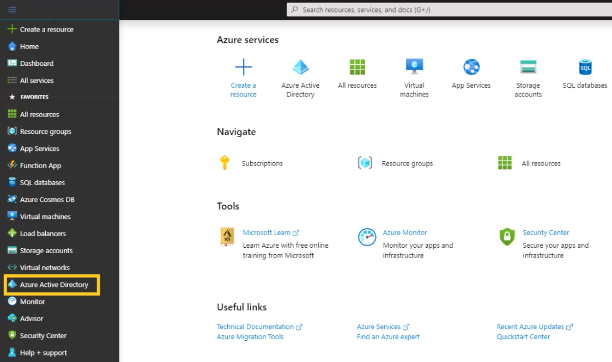Click the Home house icon in sidebar
Image resolution: width=612 pixels, height=362 pixels.
coord(12,46)
